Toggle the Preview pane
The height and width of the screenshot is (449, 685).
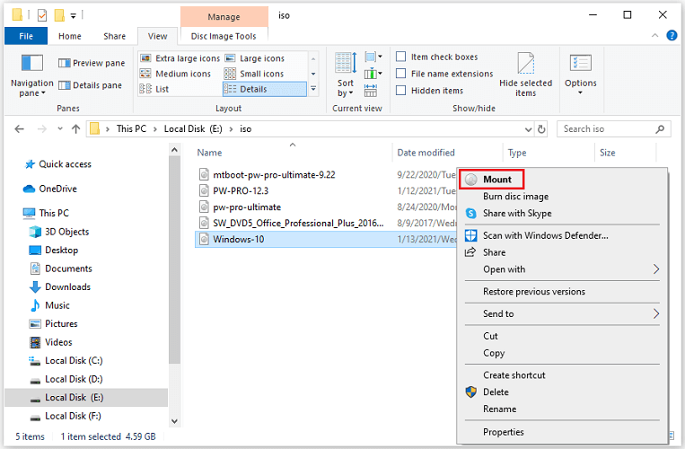coord(92,63)
